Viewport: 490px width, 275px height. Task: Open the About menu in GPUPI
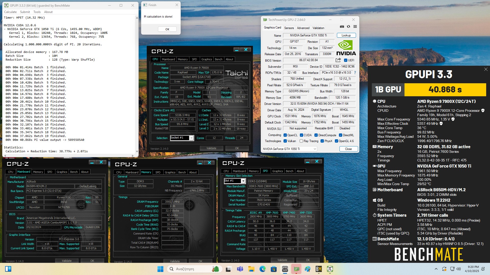click(x=48, y=12)
